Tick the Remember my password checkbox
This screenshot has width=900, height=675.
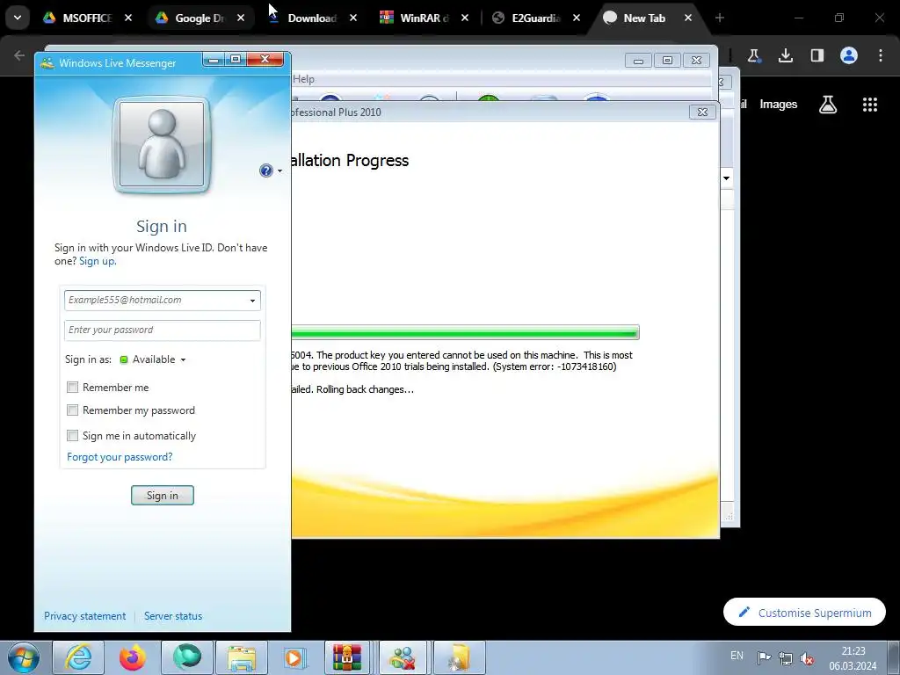click(x=72, y=410)
